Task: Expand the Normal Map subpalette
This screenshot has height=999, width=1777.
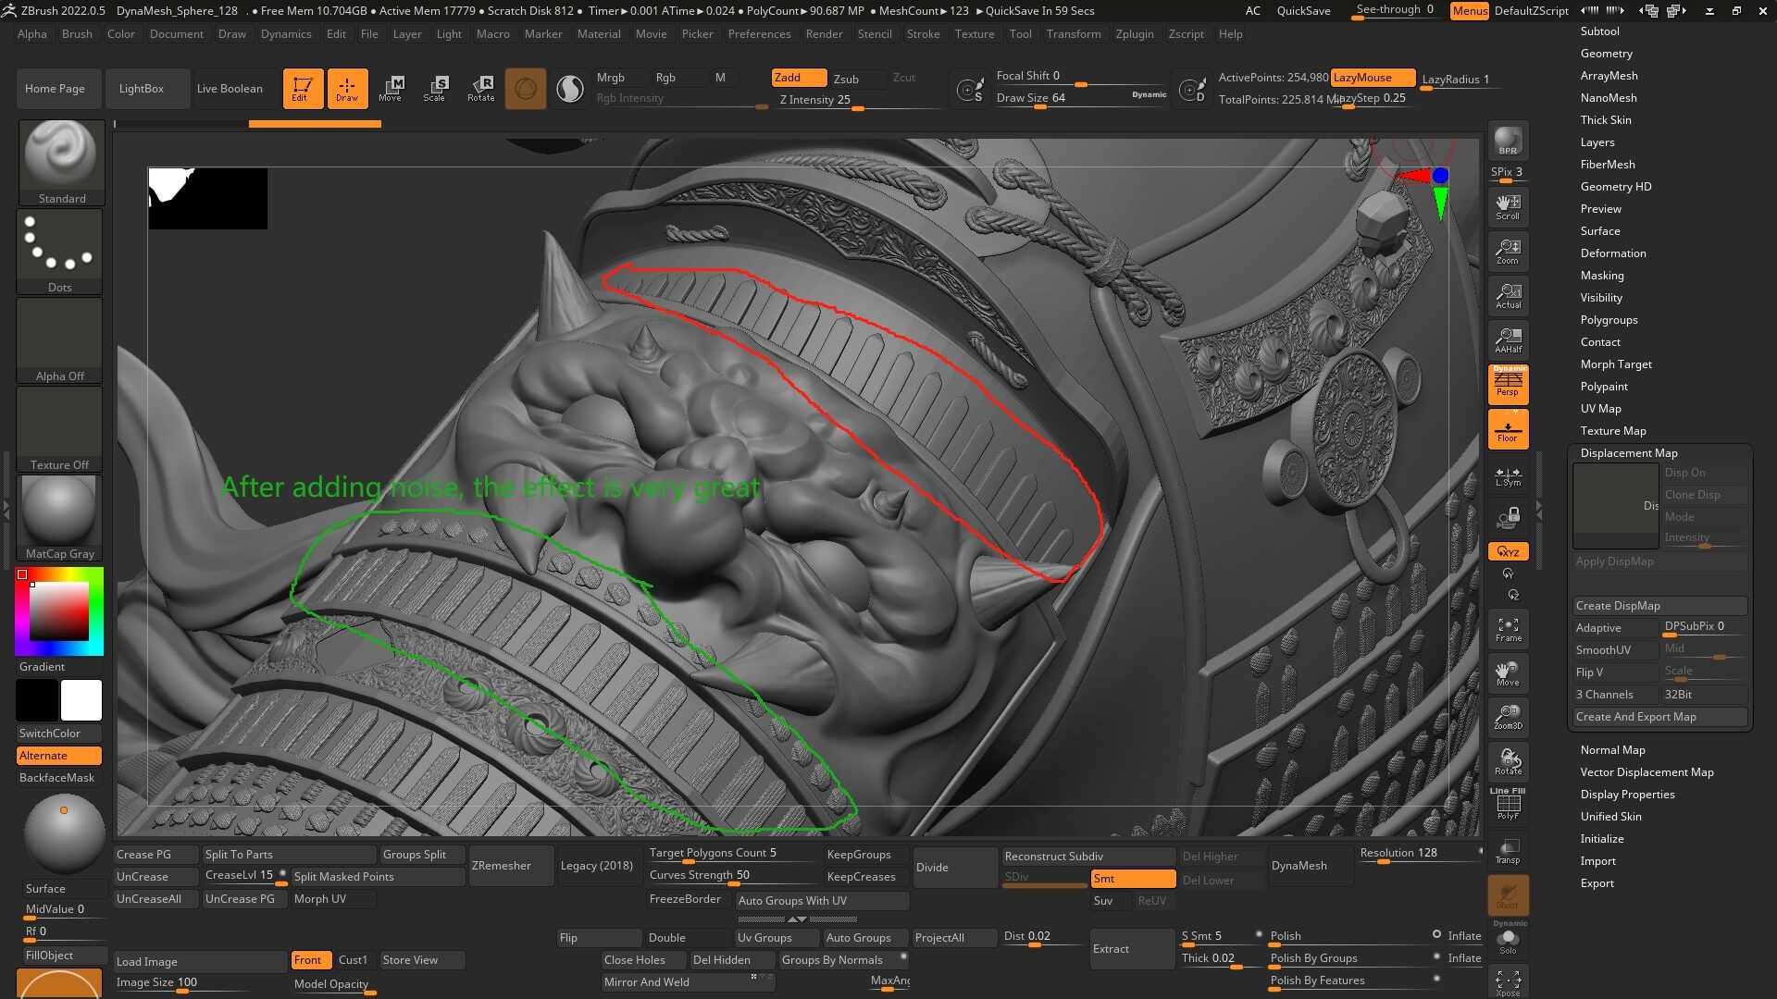Action: pyautogui.click(x=1612, y=750)
